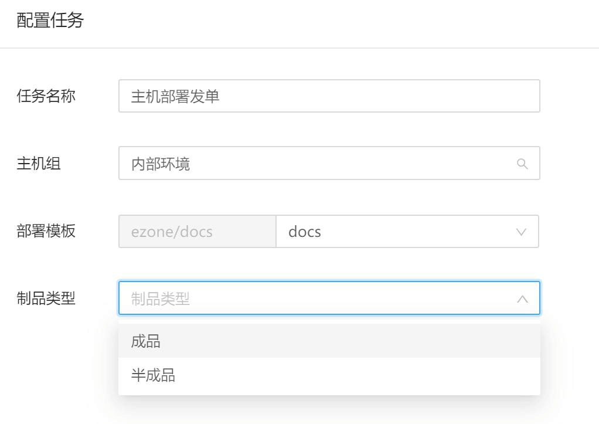
Task: Focus the 任务名称 input field
Action: (329, 96)
